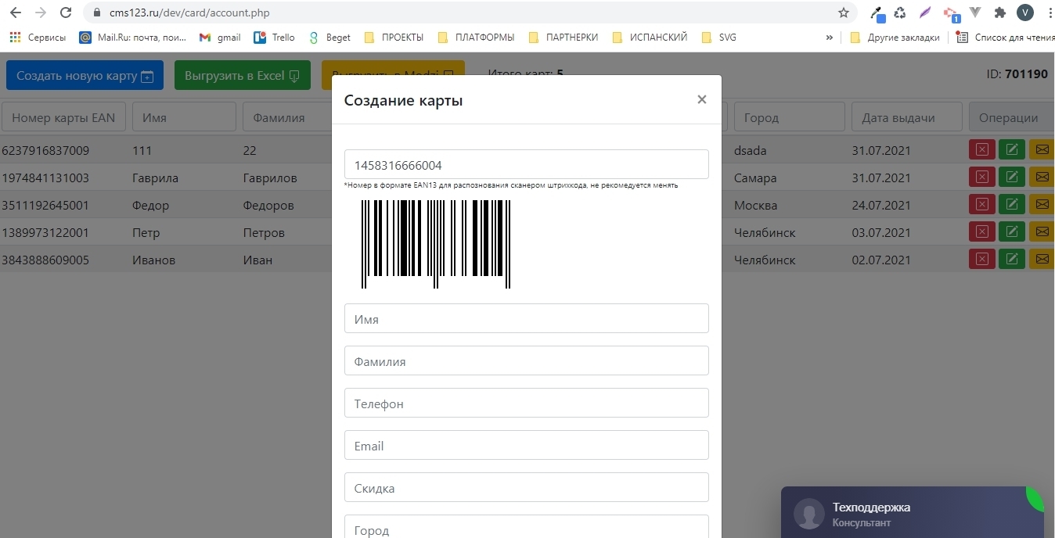The image size is (1055, 538).
Task: Click the Выгрузить в Excel button
Action: (x=243, y=76)
